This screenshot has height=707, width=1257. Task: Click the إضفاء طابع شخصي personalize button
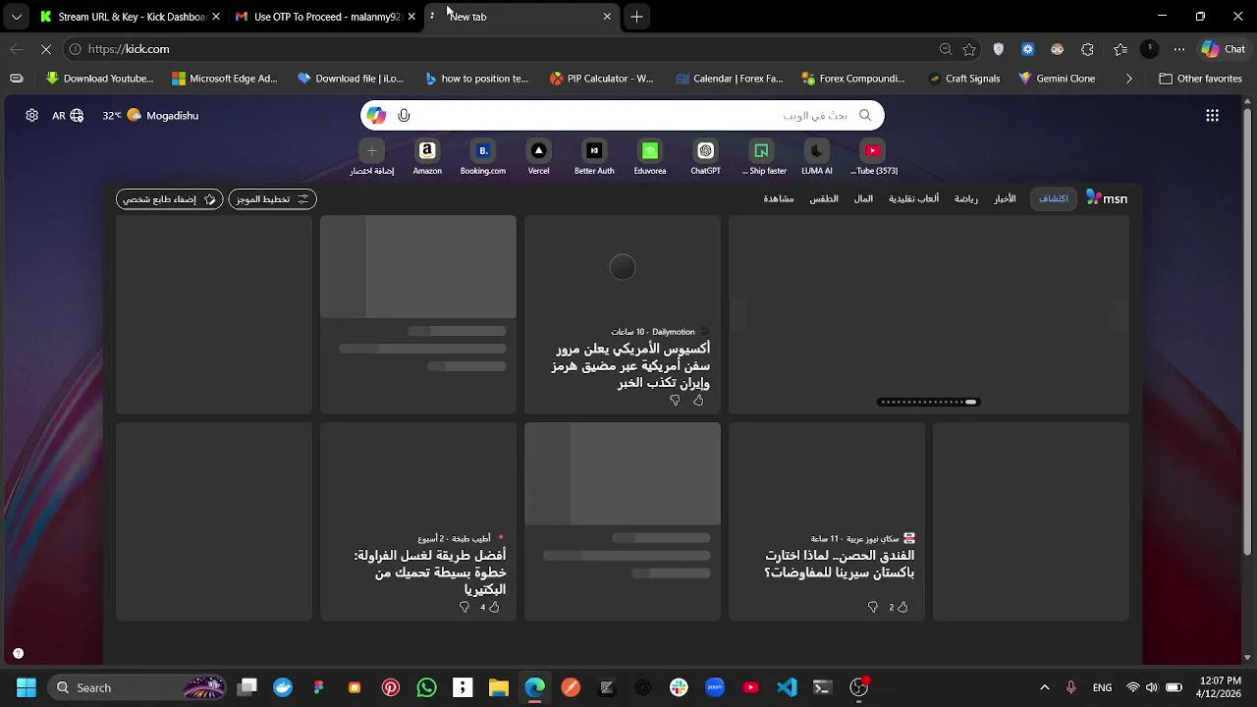point(169,199)
